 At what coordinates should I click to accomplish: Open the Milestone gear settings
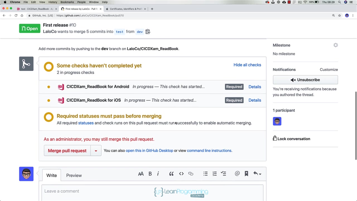[x=336, y=45]
